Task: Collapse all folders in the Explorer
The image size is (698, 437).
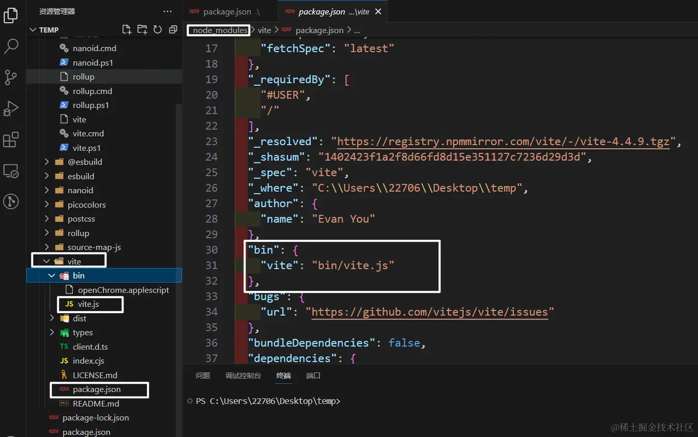Action: coord(173,29)
